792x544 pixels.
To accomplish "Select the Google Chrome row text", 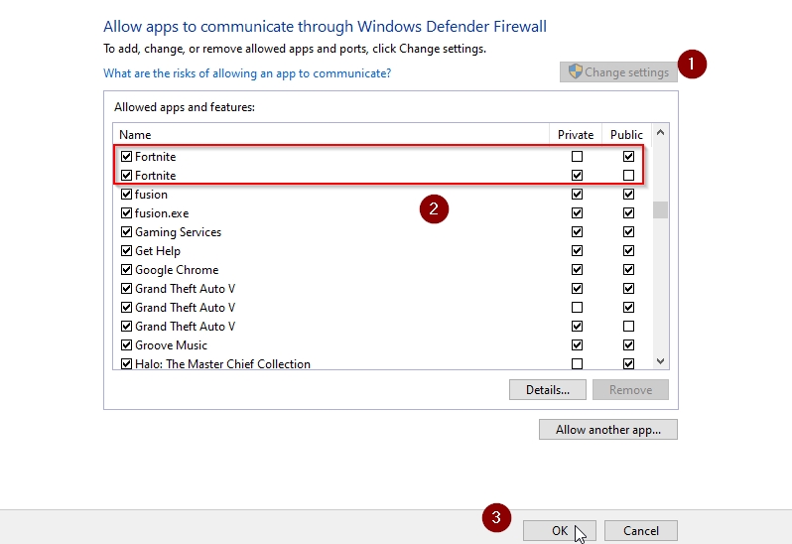I will point(177,270).
